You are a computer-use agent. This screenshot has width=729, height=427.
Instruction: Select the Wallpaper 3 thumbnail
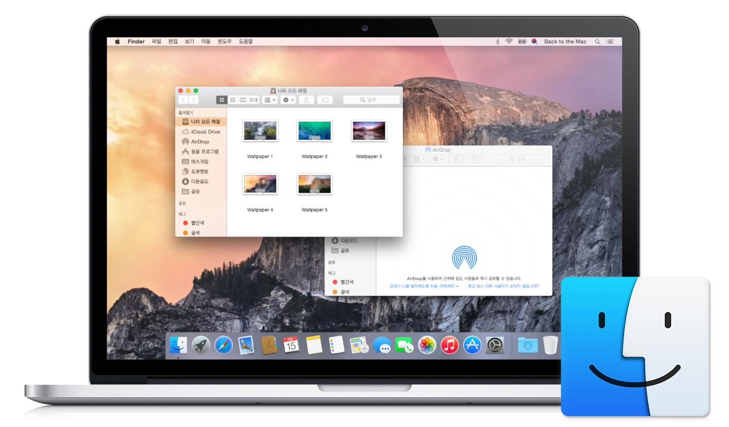point(369,131)
